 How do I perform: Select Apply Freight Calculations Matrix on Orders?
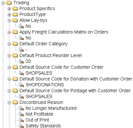(64, 32)
